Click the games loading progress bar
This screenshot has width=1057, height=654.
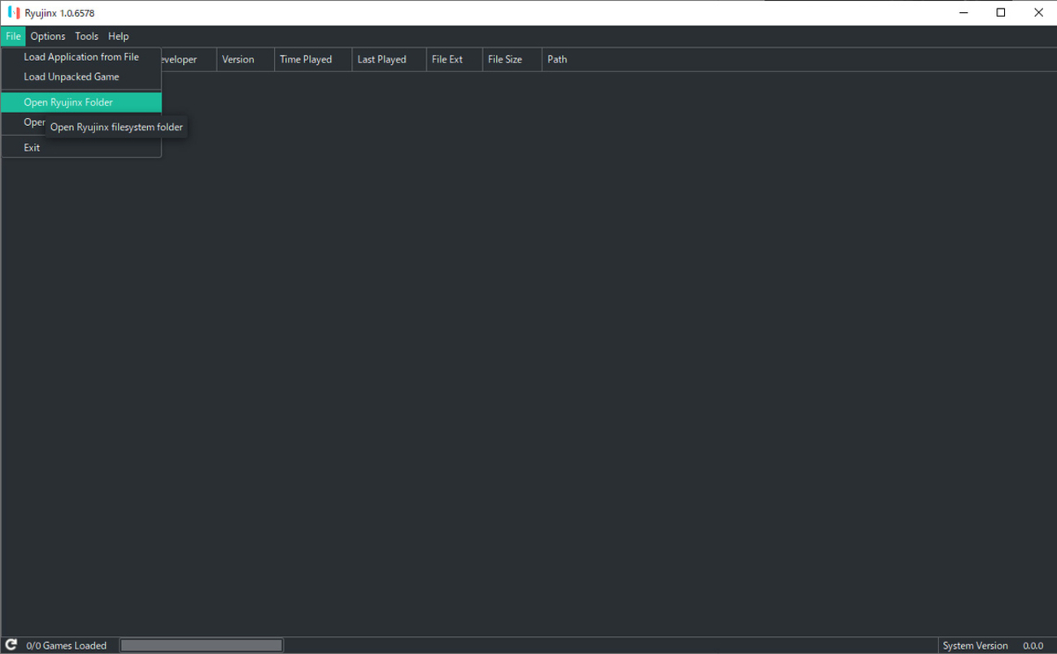point(202,645)
